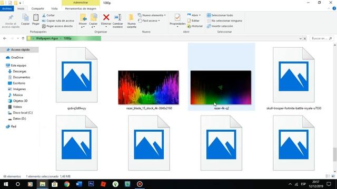This screenshot has height=189, width=337.
Task: Click Editar in the Abrir group
Action: coord(193,20)
